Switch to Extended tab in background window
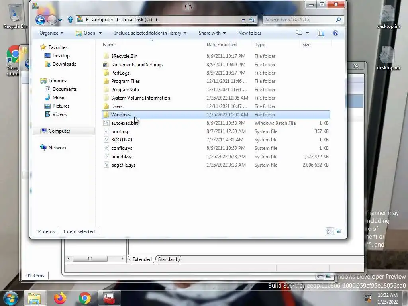Screen dimensions: 408x306 point(142,259)
